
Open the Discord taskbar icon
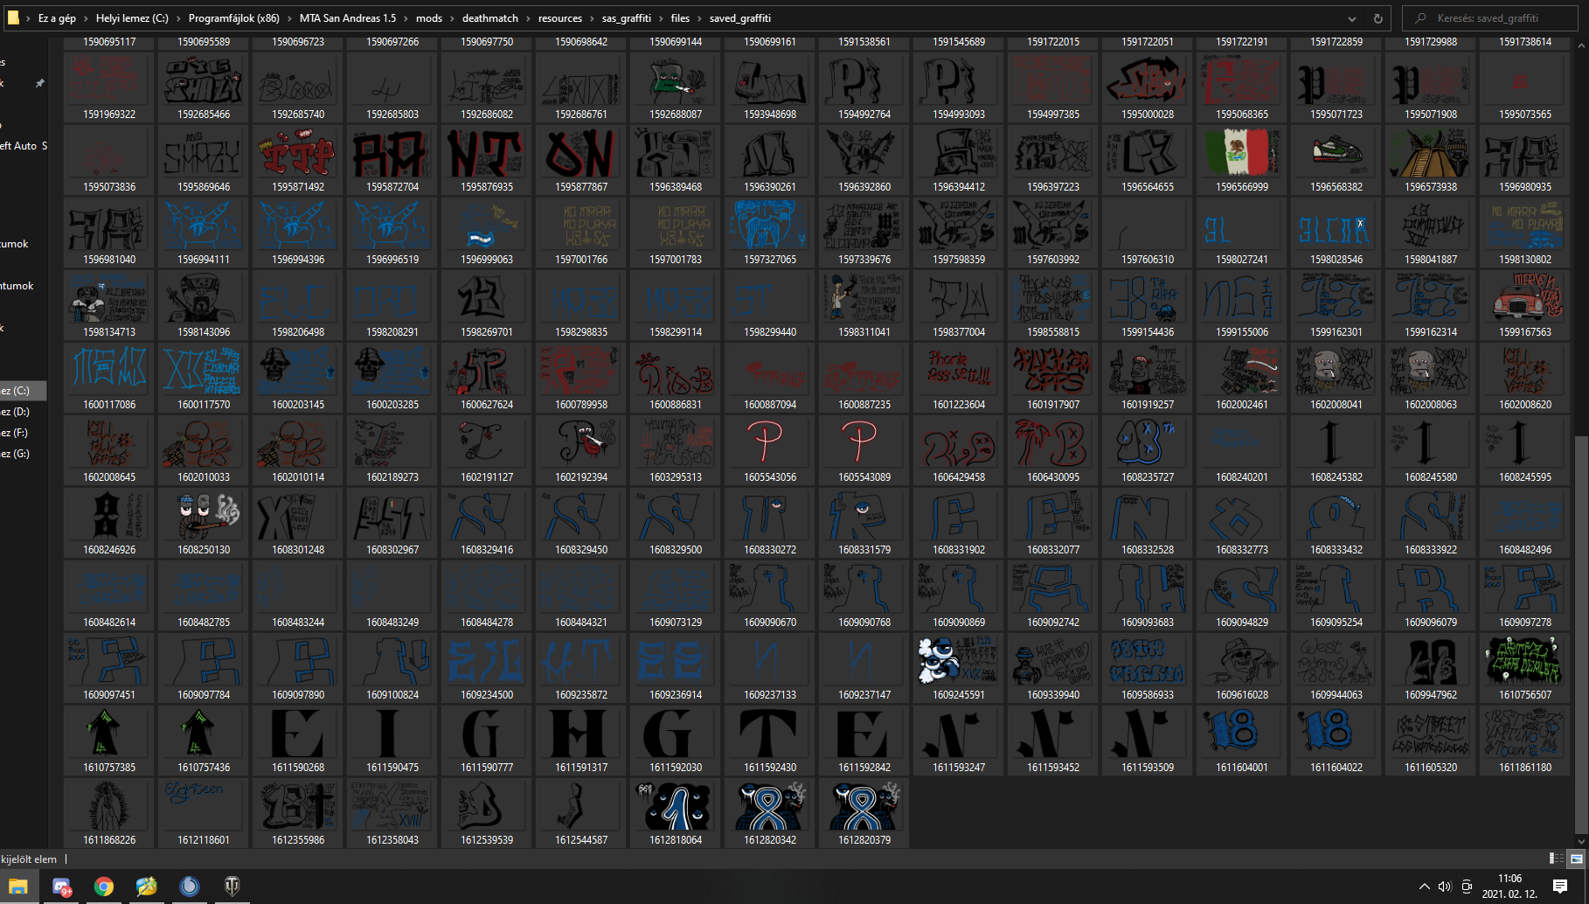[x=61, y=887]
